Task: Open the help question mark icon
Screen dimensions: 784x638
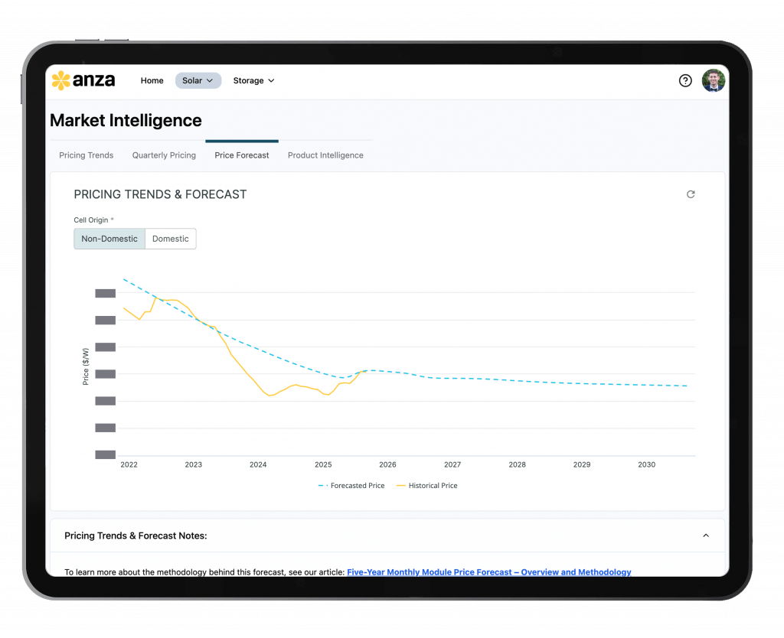Action: (685, 80)
